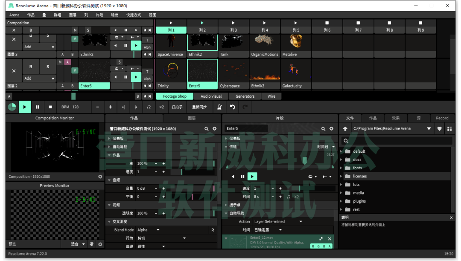Open the Blend Mode Alpha dropdown

click(x=148, y=230)
